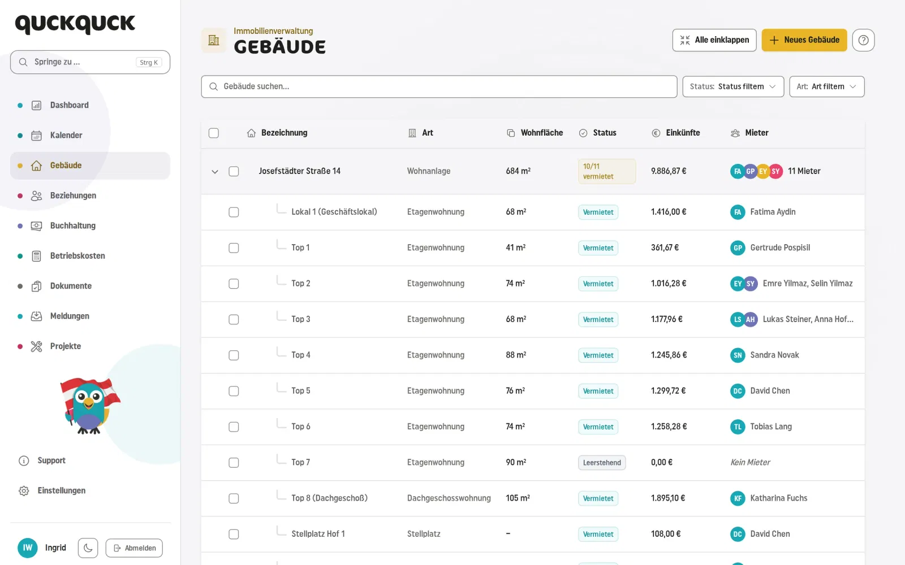Navigate to Dokumente

tap(90, 286)
